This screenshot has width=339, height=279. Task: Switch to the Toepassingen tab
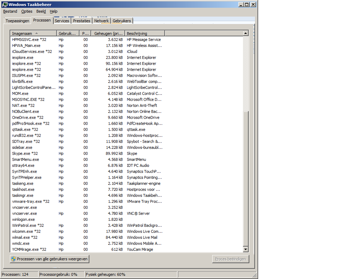click(17, 21)
